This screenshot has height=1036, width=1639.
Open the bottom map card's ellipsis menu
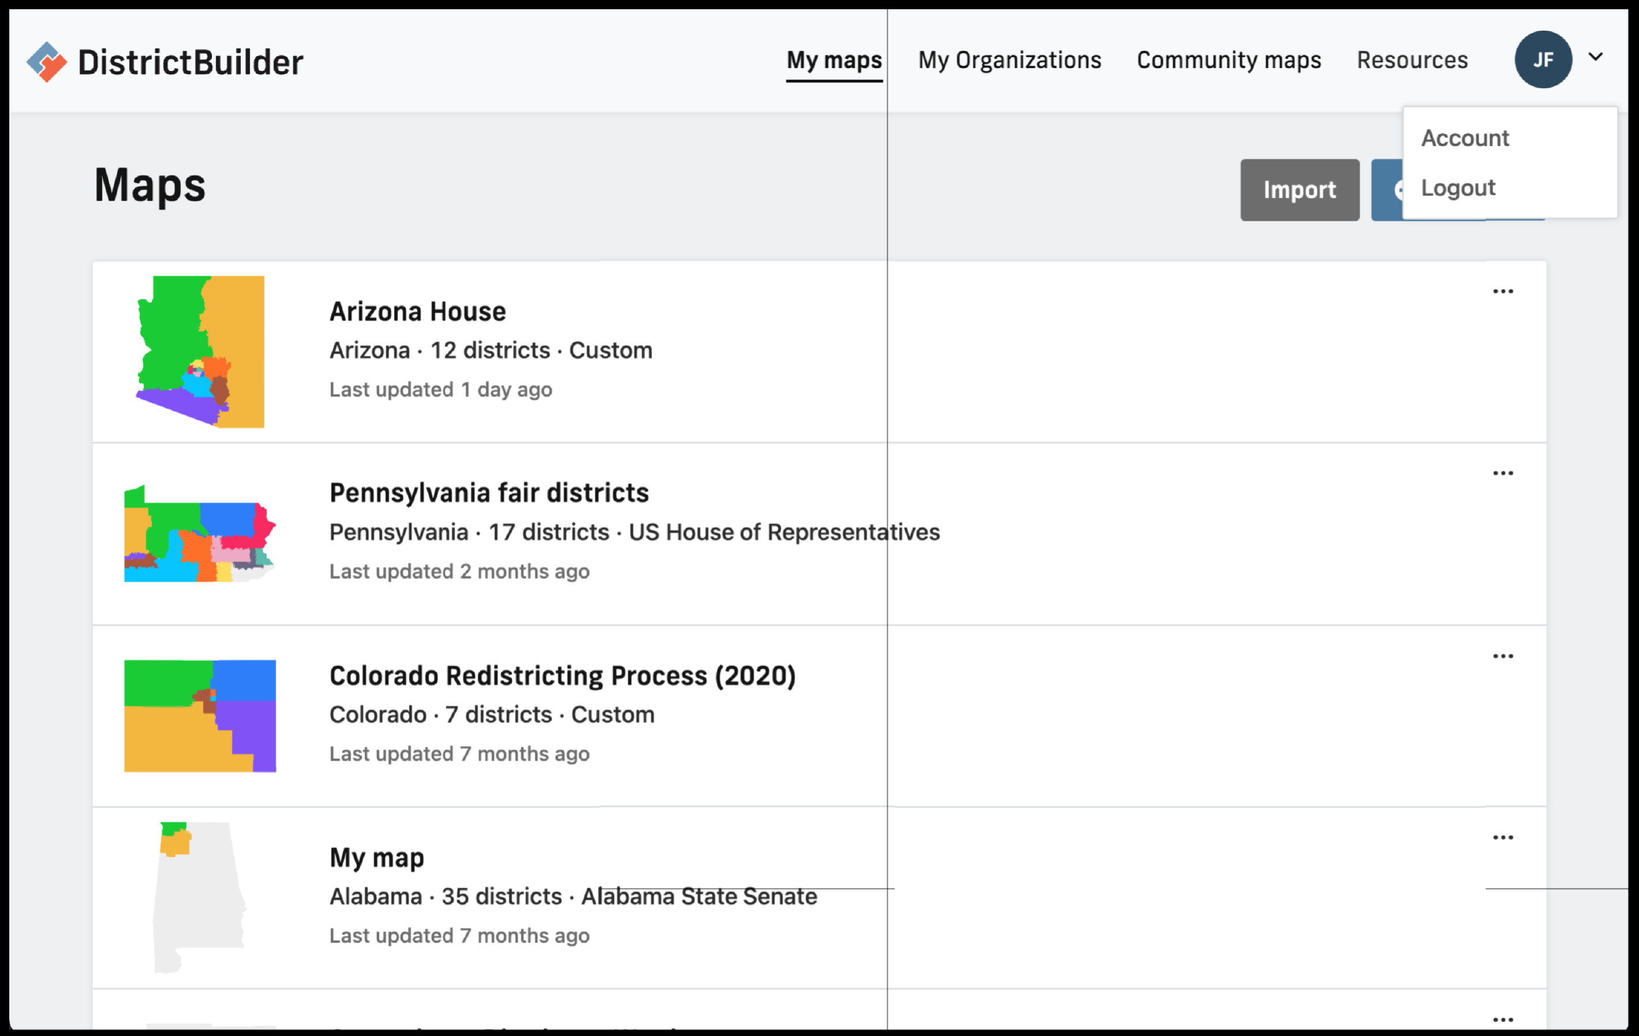pos(1503,1019)
